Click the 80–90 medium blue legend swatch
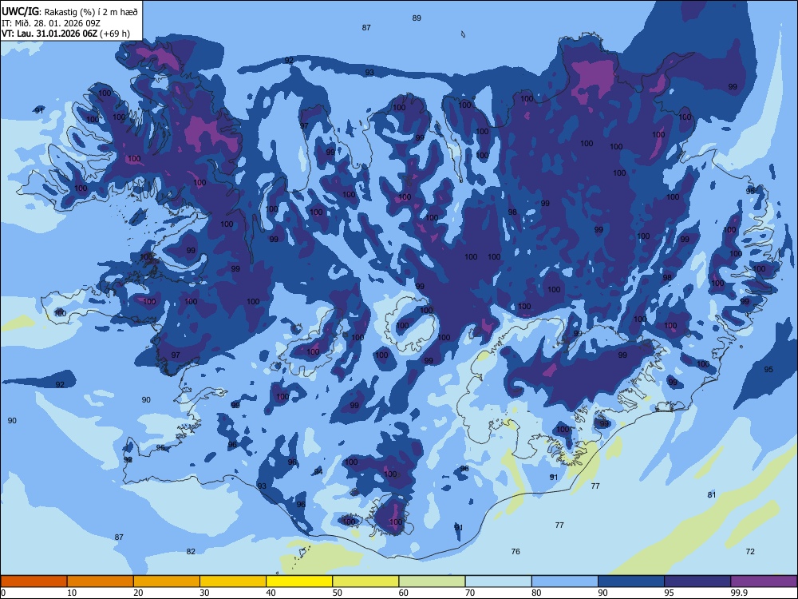The width and height of the screenshot is (798, 599). pyautogui.click(x=565, y=581)
